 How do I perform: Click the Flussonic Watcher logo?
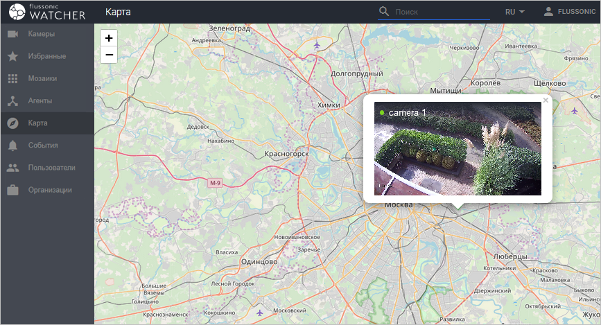click(47, 12)
